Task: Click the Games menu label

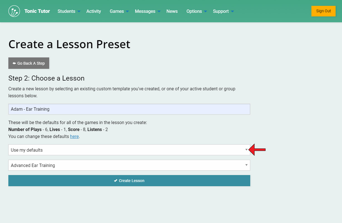Action: (x=117, y=11)
